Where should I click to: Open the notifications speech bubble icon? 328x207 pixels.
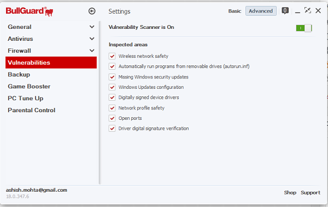pyautogui.click(x=285, y=11)
